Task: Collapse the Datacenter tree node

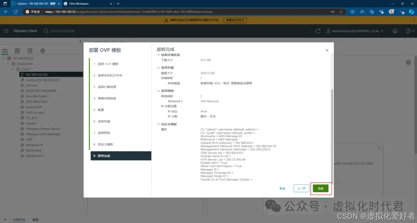Action: 8,64
